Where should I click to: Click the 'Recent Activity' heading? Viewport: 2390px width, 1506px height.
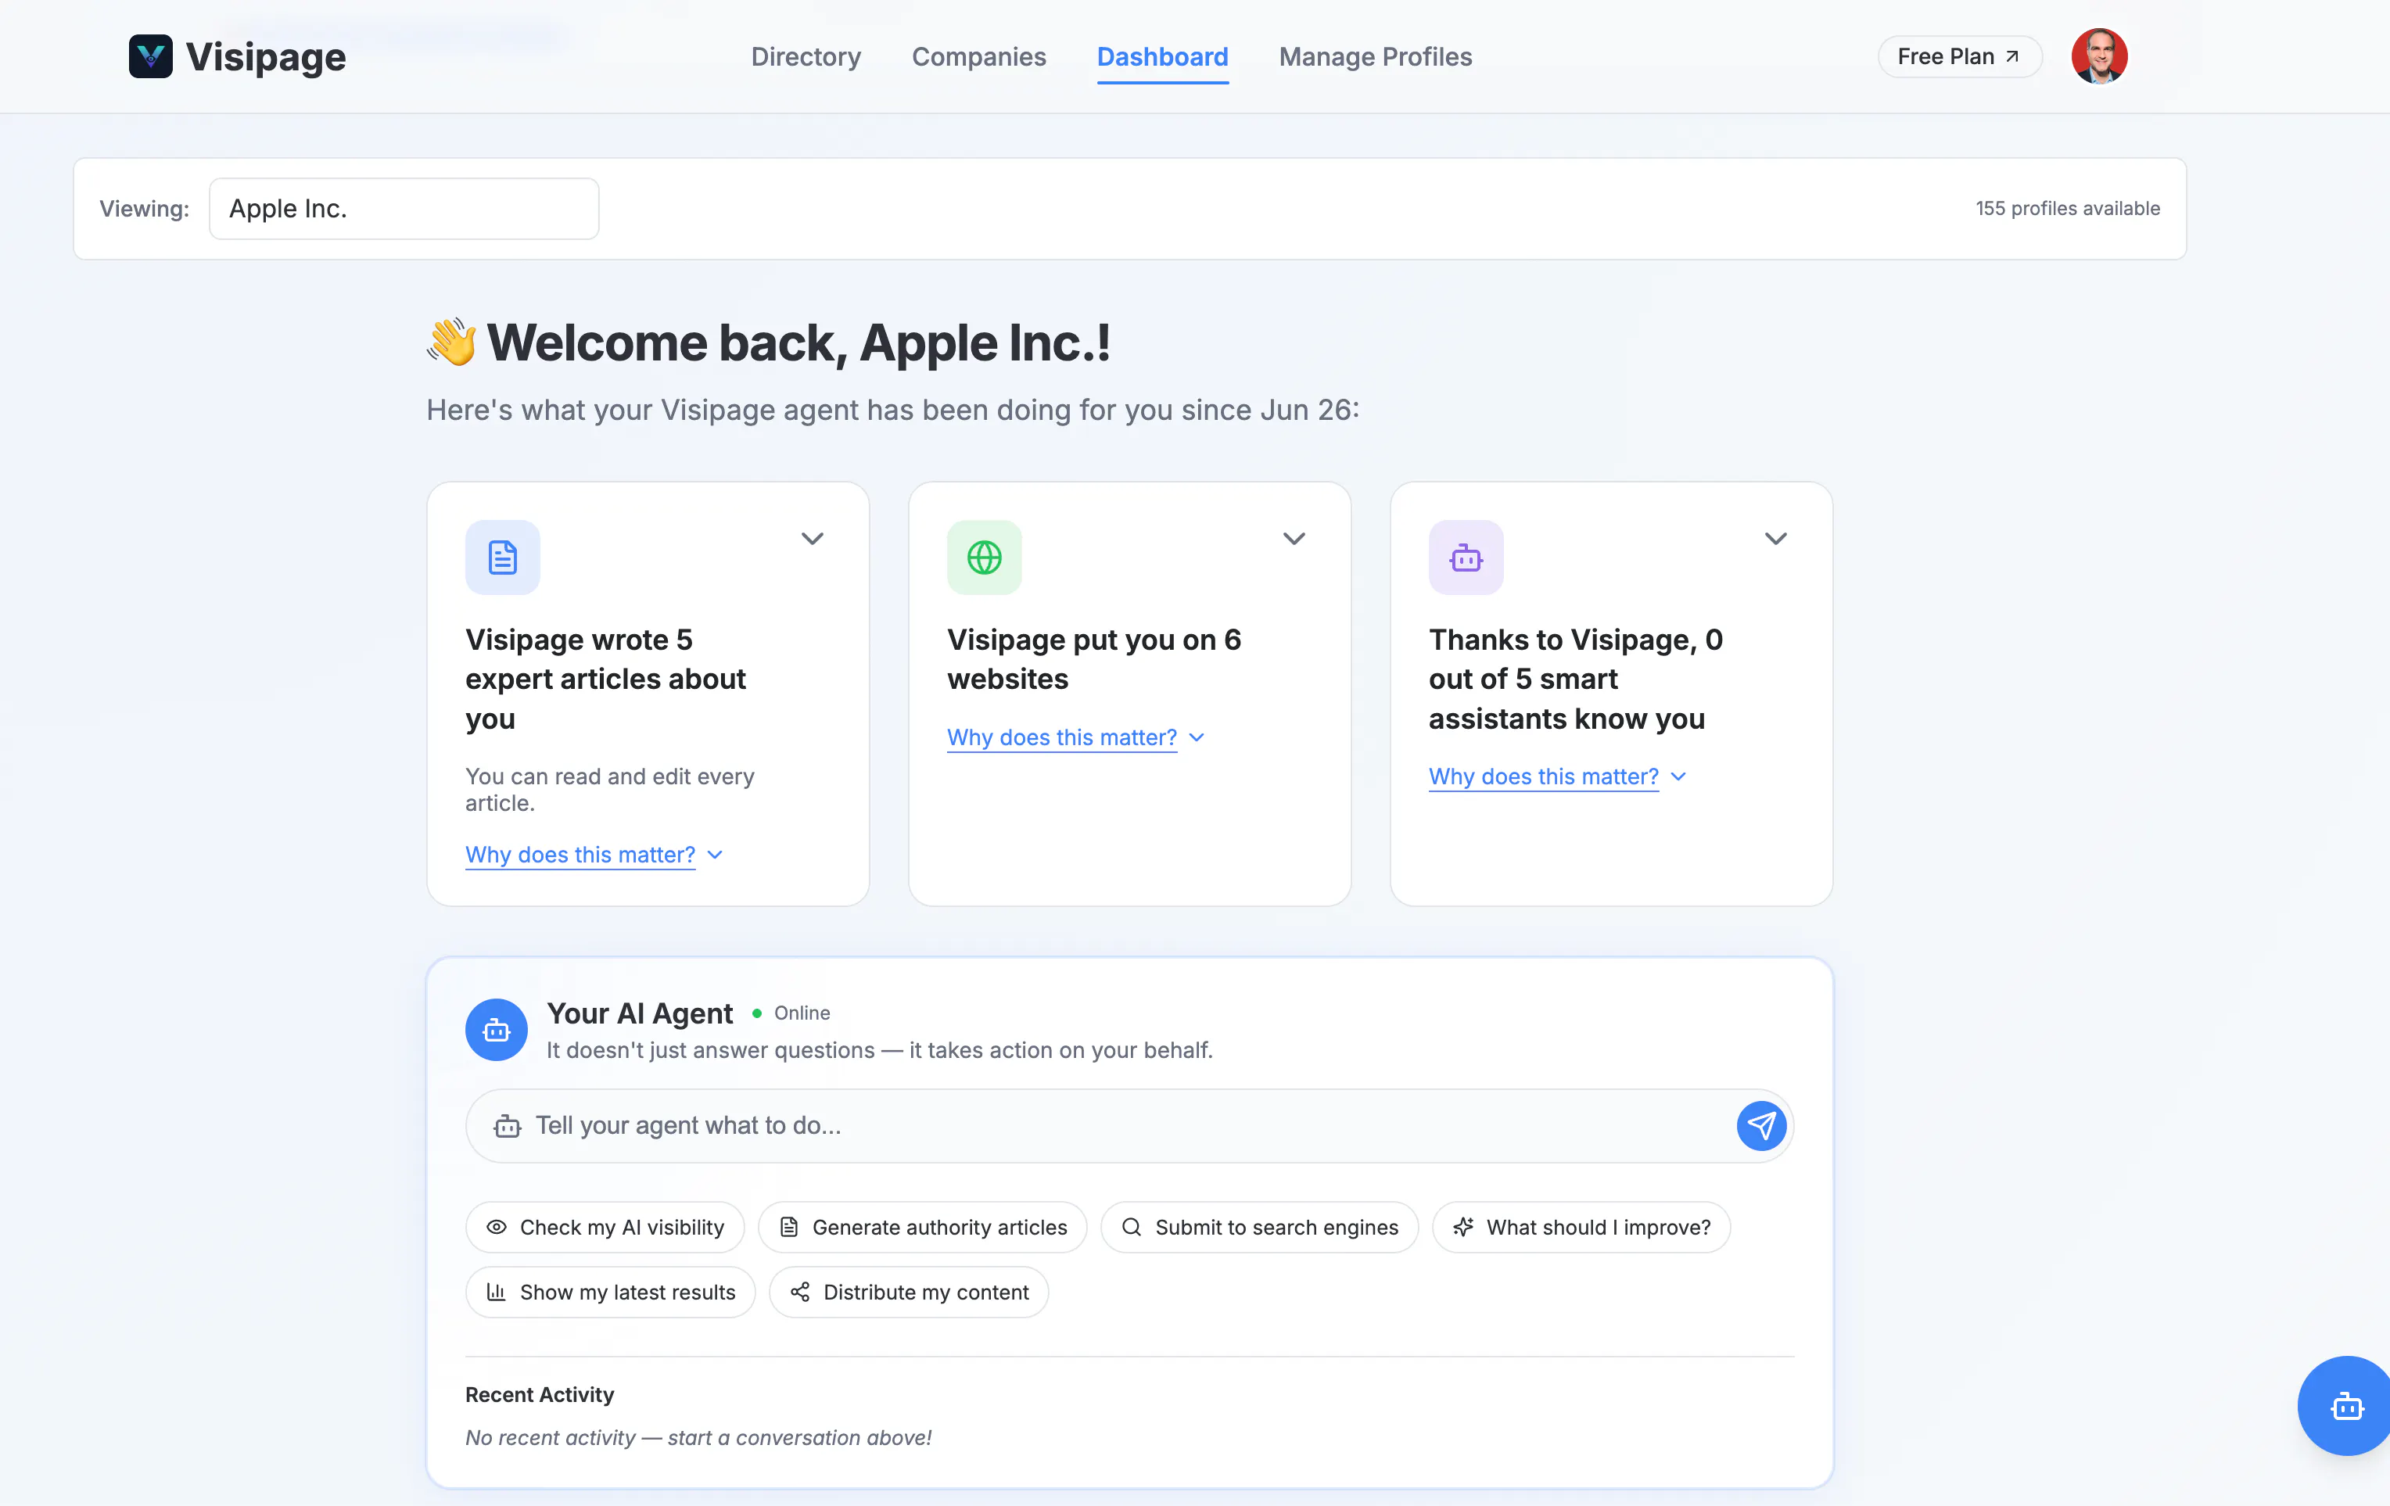[540, 1395]
